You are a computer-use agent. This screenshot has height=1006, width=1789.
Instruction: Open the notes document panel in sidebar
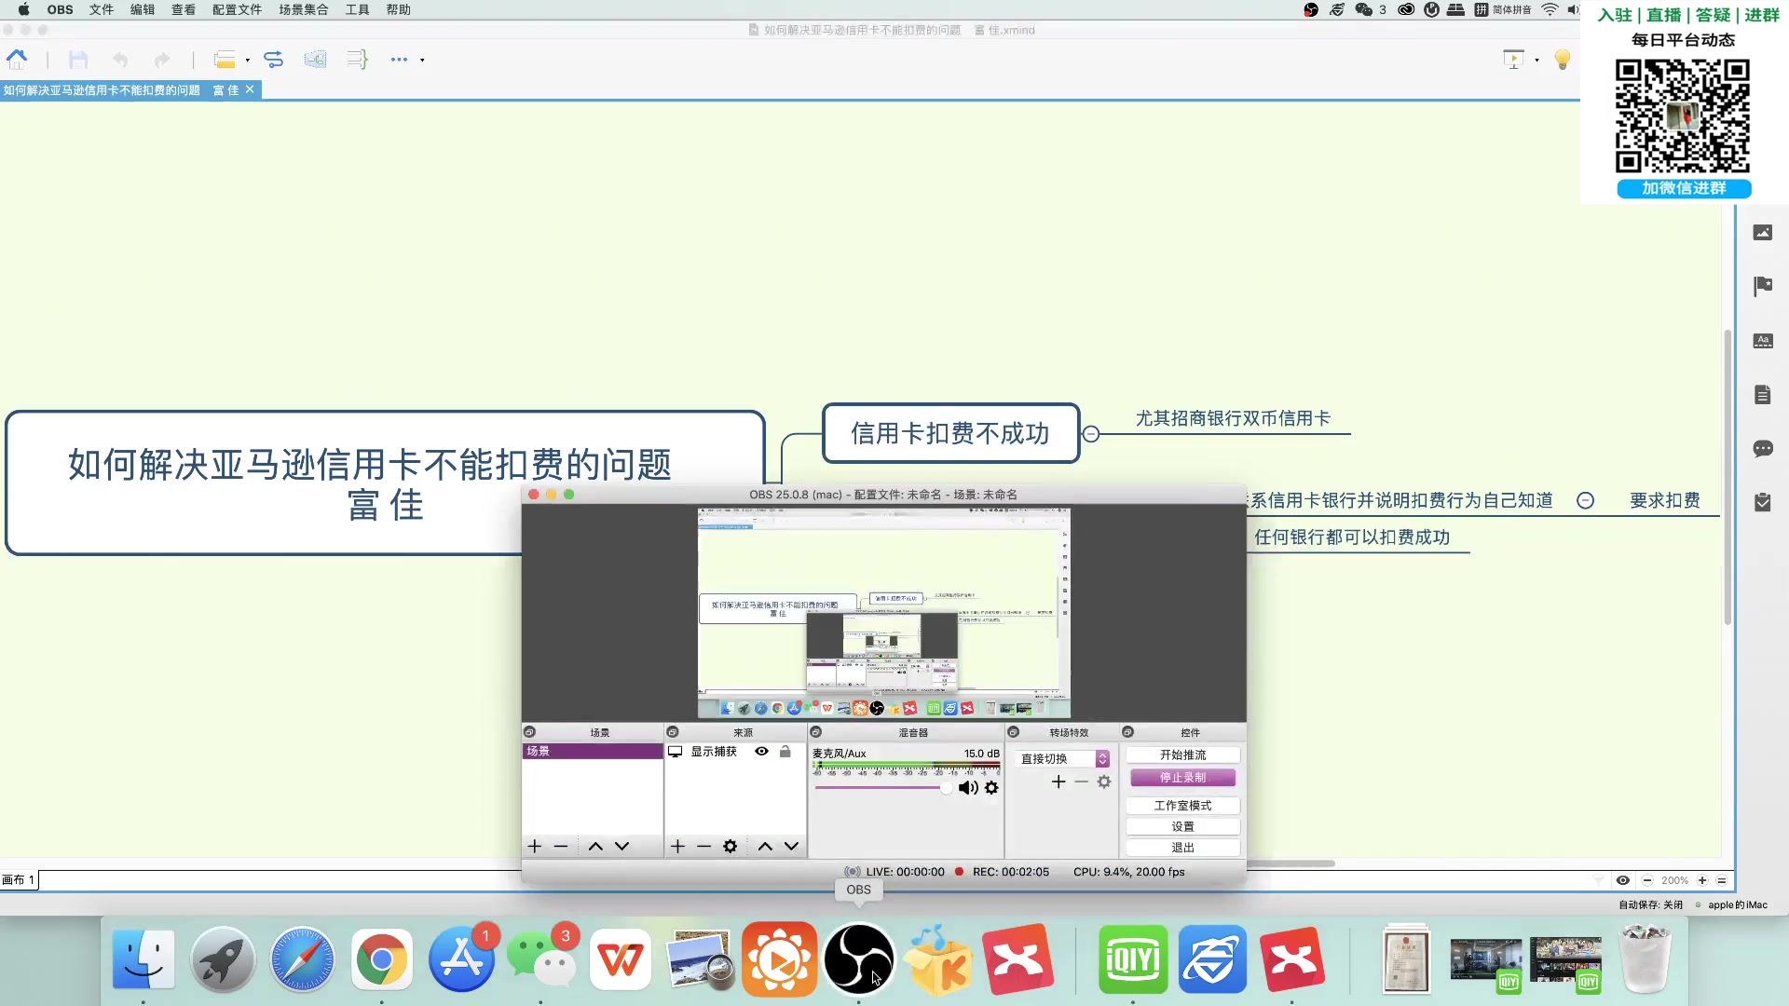point(1762,395)
